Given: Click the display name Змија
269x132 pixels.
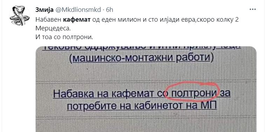Looking at the screenshot, I should tap(44, 10).
